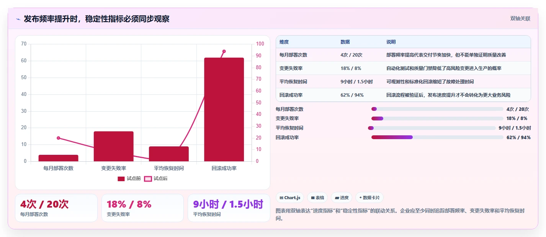This screenshot has width=546, height=237.
Task: Select the 回滚成功率 table row label
Action: 291,95
